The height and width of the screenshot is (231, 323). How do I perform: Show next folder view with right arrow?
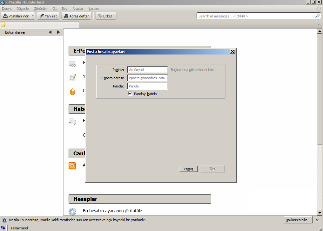[x=58, y=32]
